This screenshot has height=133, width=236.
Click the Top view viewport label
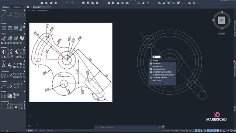(x=33, y=10)
